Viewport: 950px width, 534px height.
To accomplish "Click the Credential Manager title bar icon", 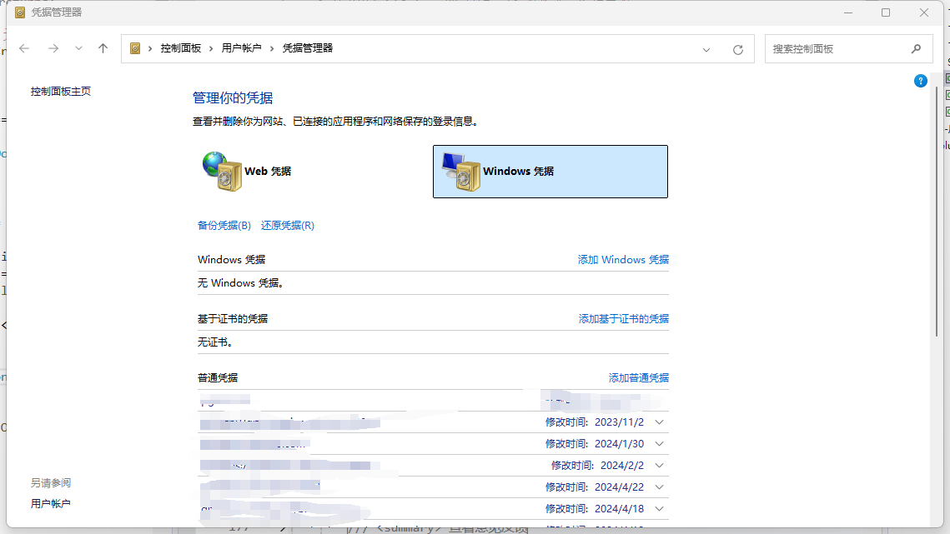I will [20, 12].
